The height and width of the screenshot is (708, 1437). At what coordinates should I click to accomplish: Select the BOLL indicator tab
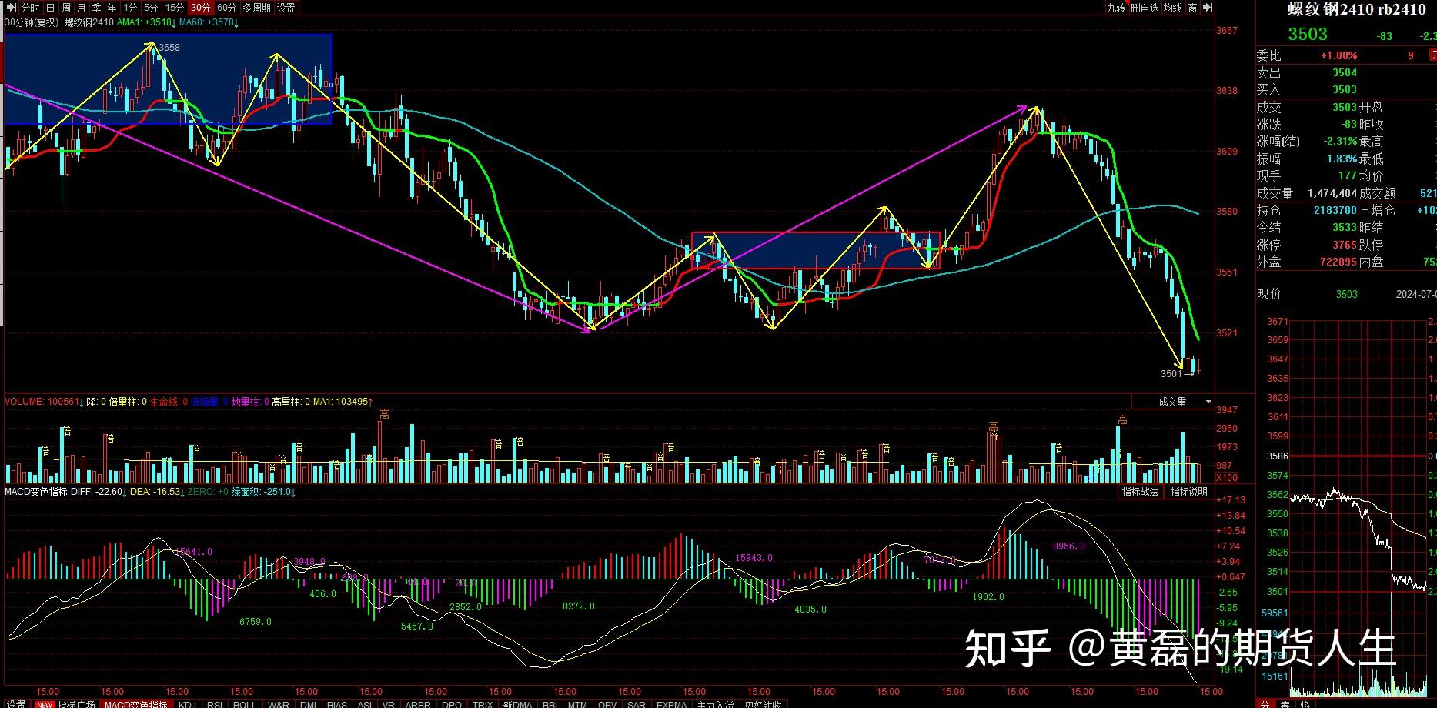(243, 703)
